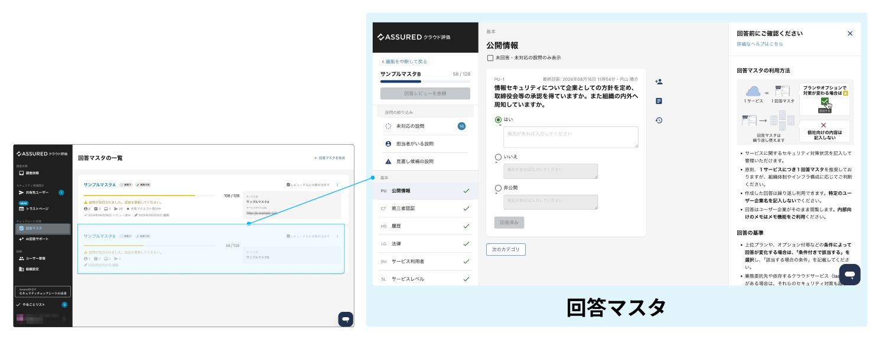Click 編集を中断して戻る back link
The image size is (879, 339).
point(404,61)
